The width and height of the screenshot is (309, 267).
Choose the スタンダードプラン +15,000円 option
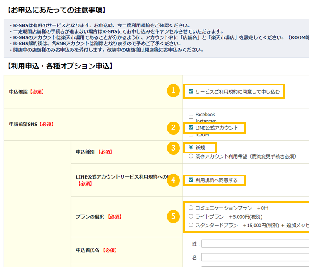click(x=191, y=225)
